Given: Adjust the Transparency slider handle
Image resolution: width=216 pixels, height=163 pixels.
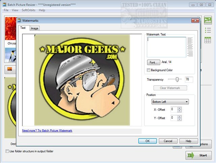Looking at the screenshot, I should (x=177, y=79).
